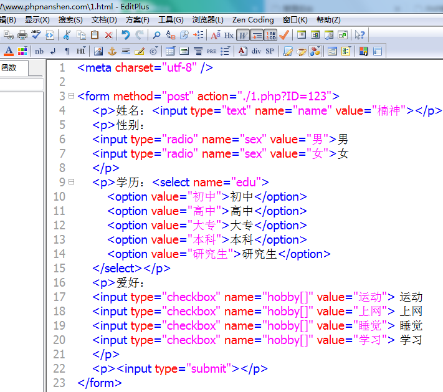The height and width of the screenshot is (392, 443).
Task: Click the cursor question-mark Help icon
Action: 360,35
